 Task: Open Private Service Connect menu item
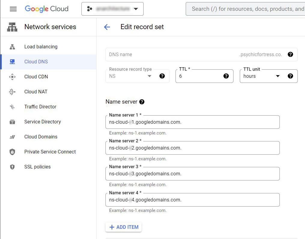click(x=48, y=152)
